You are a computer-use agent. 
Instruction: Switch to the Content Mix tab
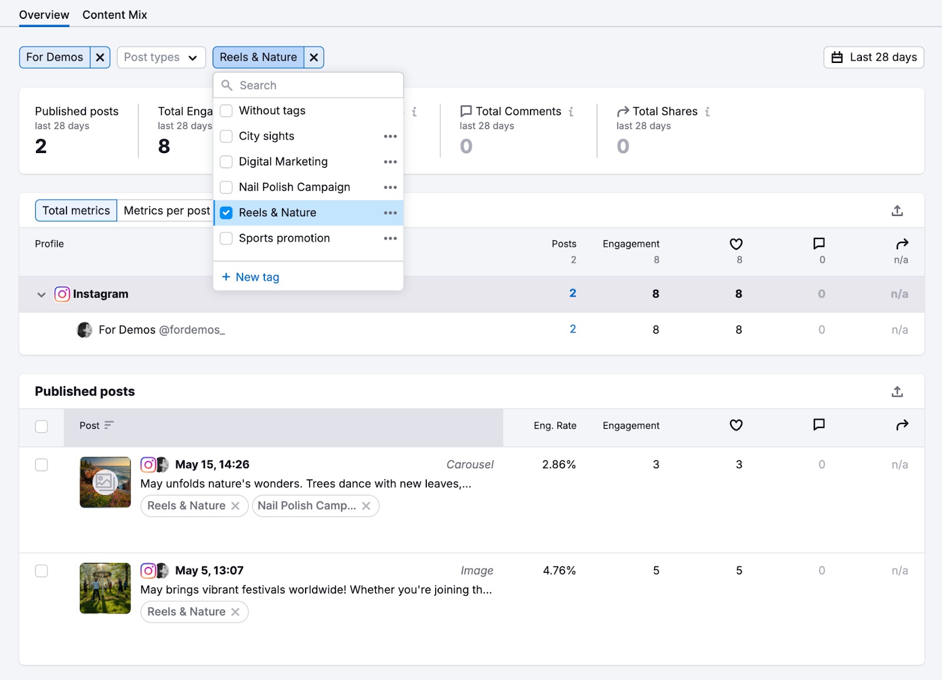(114, 15)
